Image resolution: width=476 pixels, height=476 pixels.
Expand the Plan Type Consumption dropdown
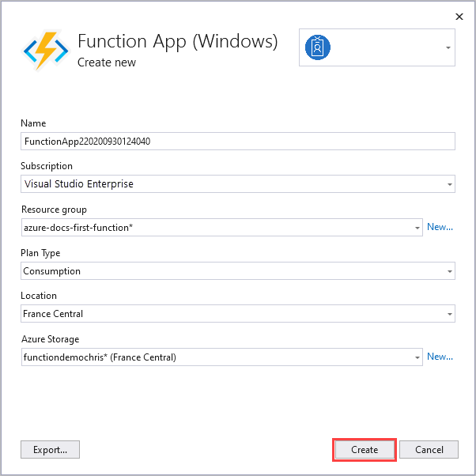(450, 271)
